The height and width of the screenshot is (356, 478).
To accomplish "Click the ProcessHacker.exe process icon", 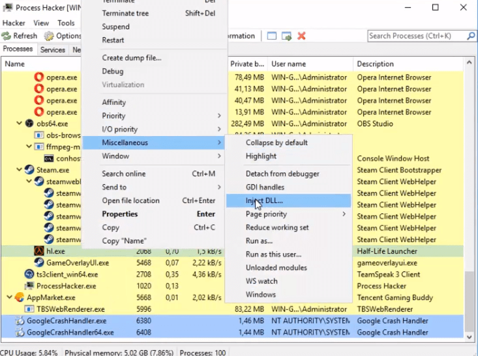I will point(29,286).
